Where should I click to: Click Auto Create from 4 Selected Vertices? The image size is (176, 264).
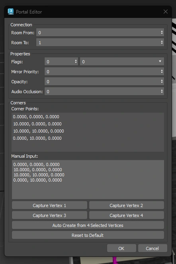point(88,225)
